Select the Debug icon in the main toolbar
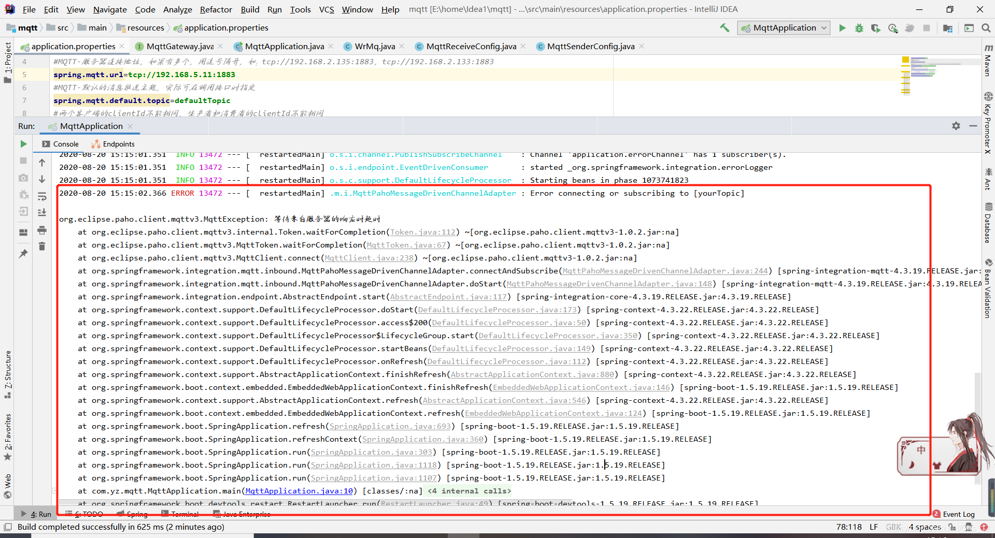 859,28
